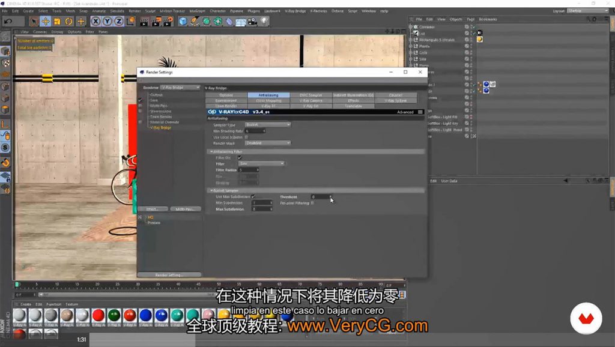Viewport: 615px width, 347px height.
Task: Toggle the Filter On checkbox
Action: point(240,158)
